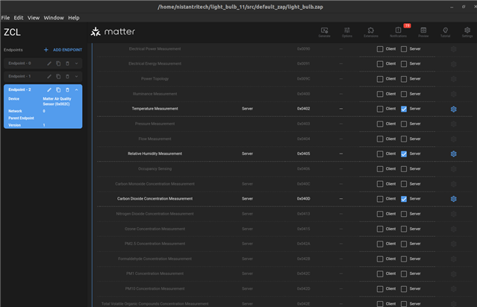
Task: Collapse Endpoint - 2 details chevron
Action: pos(76,90)
